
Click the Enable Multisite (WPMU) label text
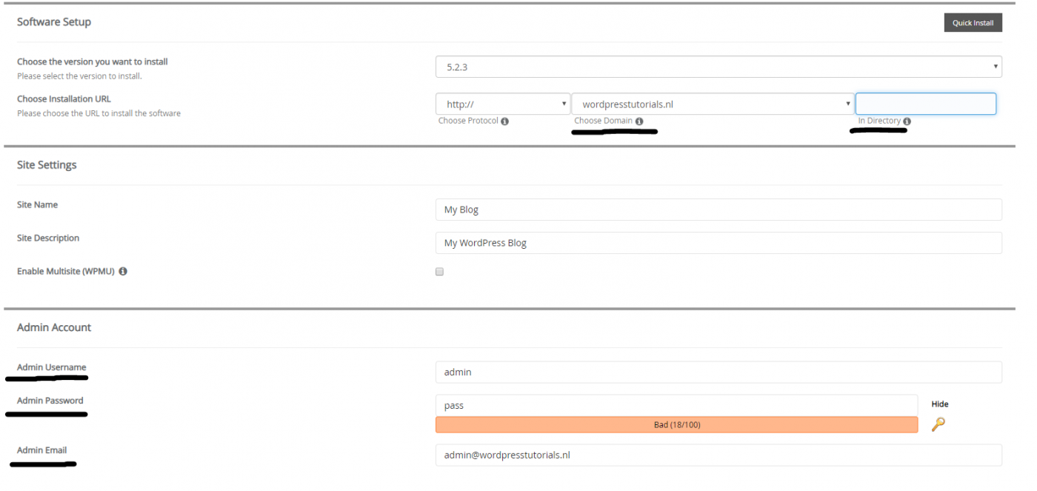[x=66, y=271]
